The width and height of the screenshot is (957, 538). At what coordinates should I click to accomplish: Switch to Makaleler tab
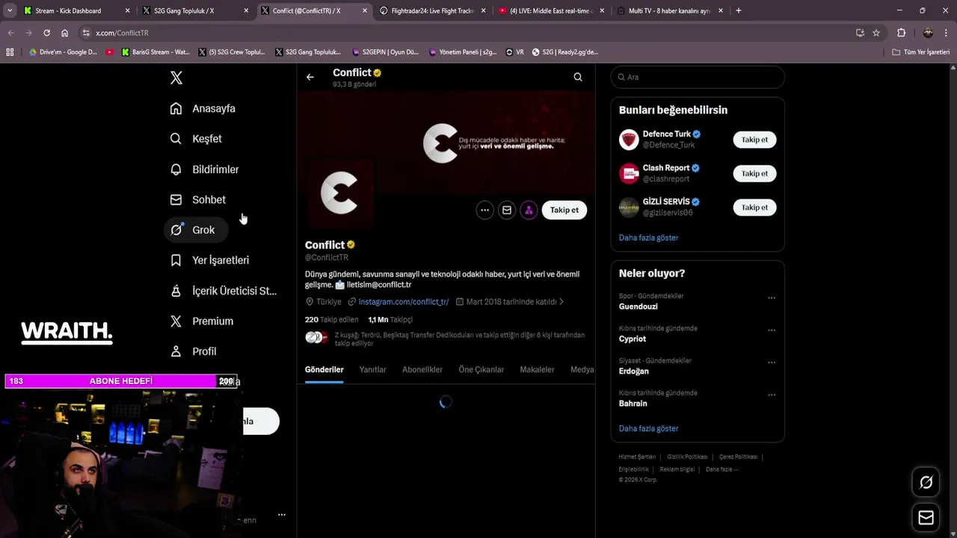537,370
